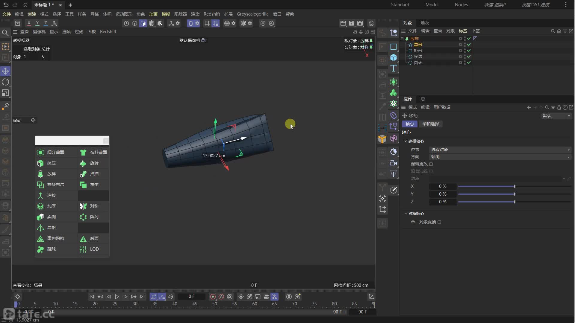
Task: Select the Lattice (晶格) generator
Action: click(x=56, y=228)
